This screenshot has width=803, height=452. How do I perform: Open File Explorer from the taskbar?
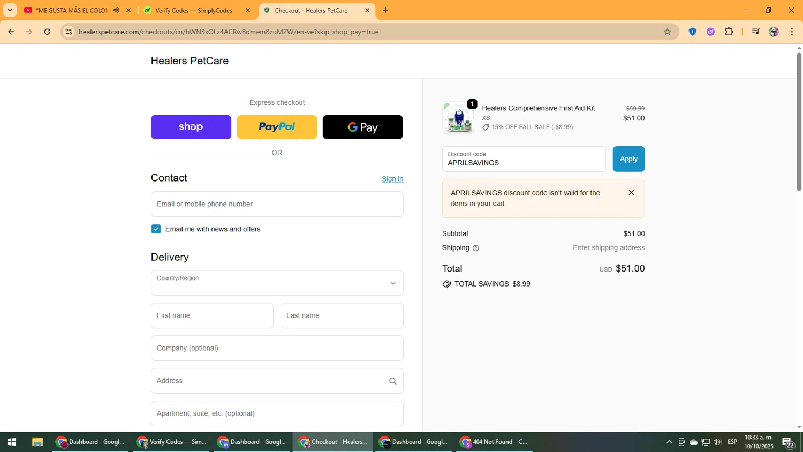(37, 442)
